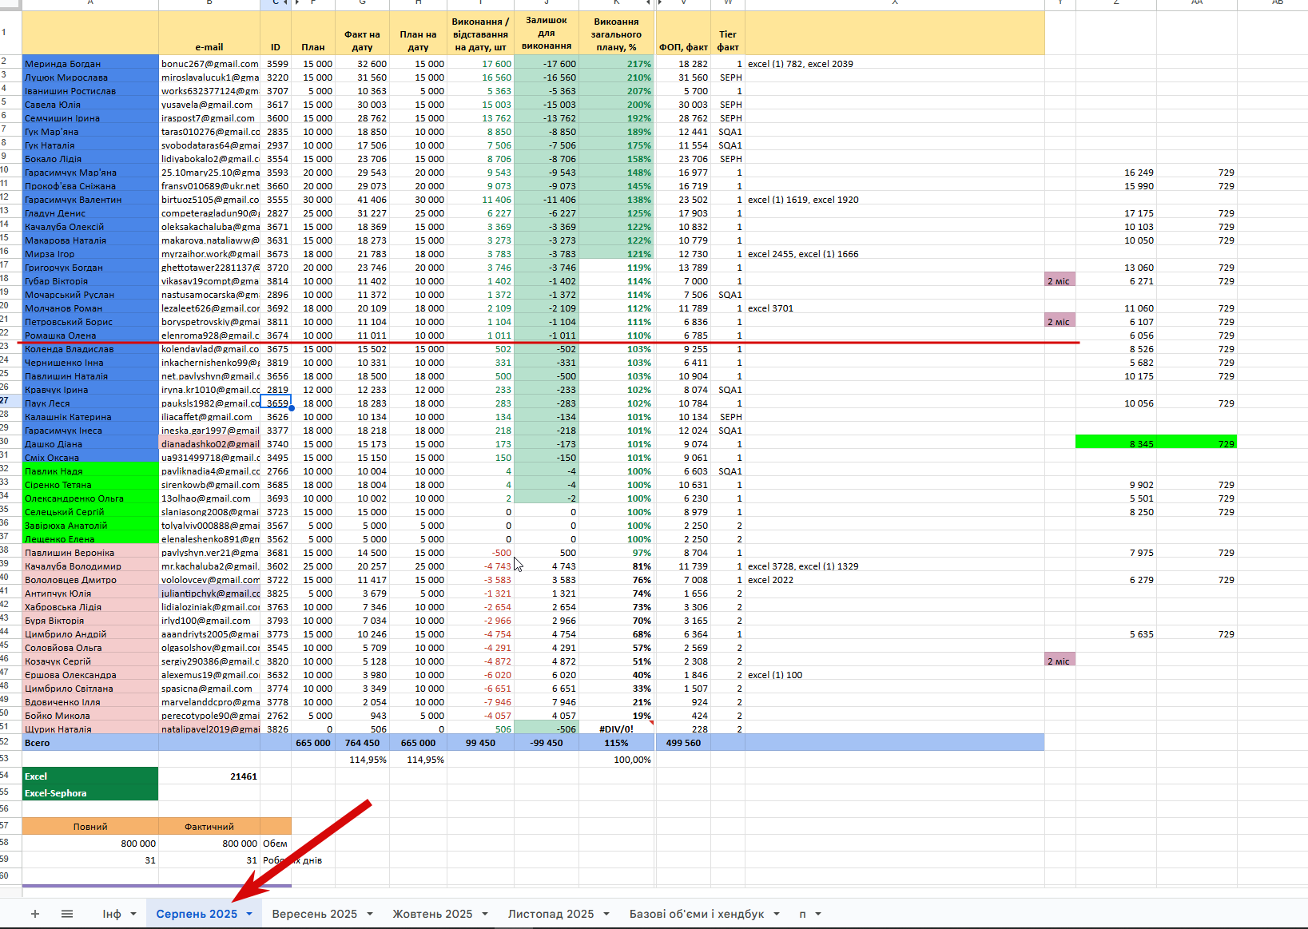Select the name cell Меринда Богдан
1308x929 pixels.
point(90,64)
